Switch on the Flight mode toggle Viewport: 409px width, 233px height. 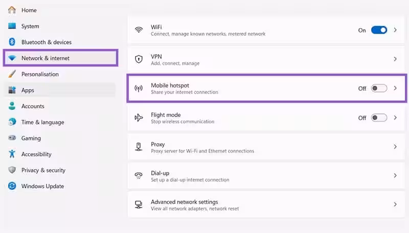pyautogui.click(x=379, y=118)
